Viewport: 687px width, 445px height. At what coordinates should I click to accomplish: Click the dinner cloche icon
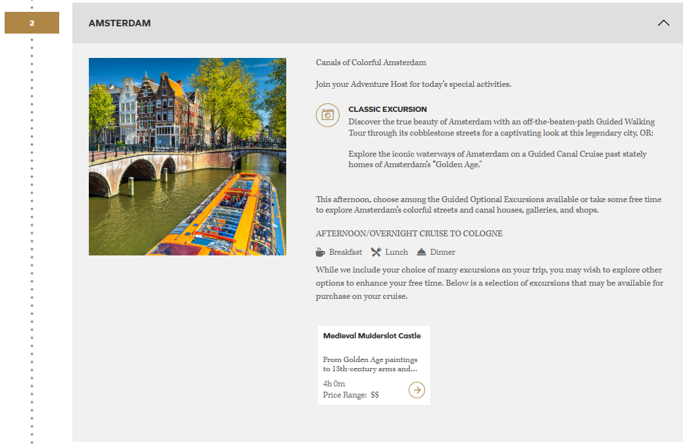421,252
